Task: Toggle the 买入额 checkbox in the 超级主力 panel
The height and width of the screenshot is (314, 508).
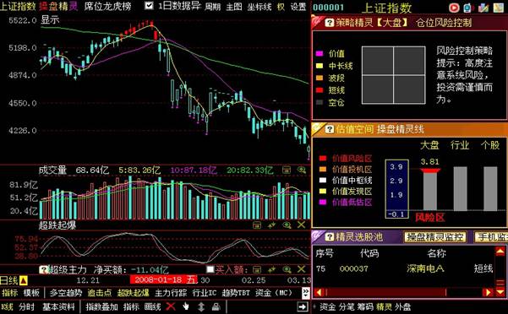Action: pos(210,269)
